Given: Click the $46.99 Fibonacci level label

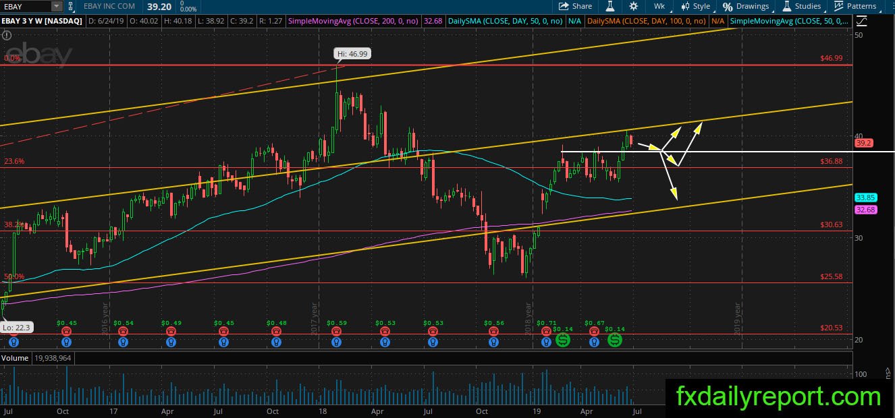Looking at the screenshot, I should 831,59.
